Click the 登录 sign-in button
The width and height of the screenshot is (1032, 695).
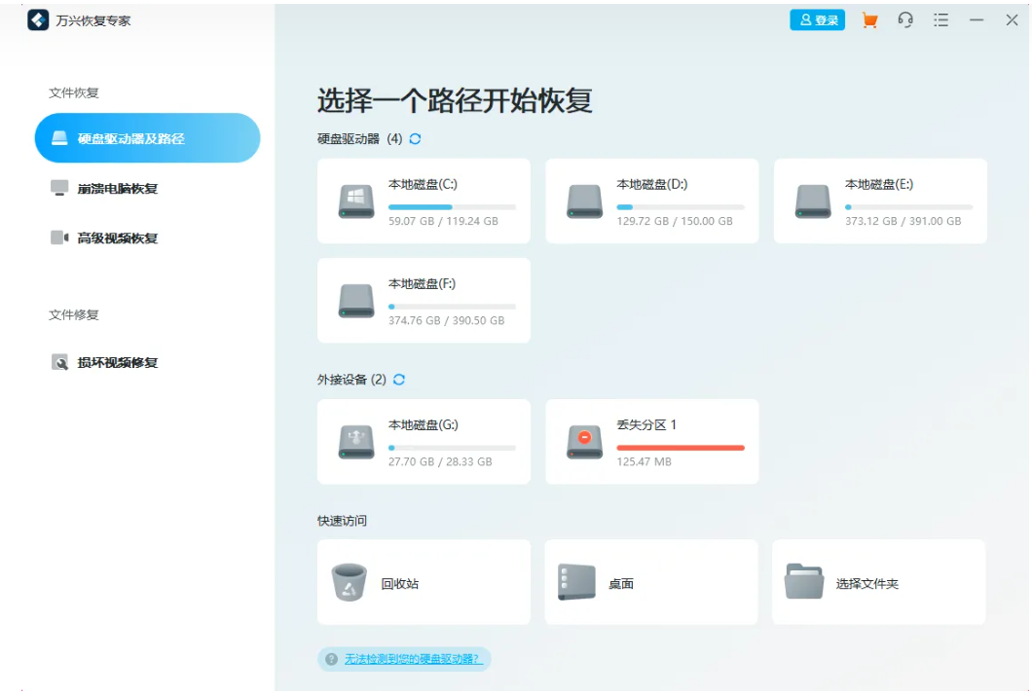tap(817, 19)
